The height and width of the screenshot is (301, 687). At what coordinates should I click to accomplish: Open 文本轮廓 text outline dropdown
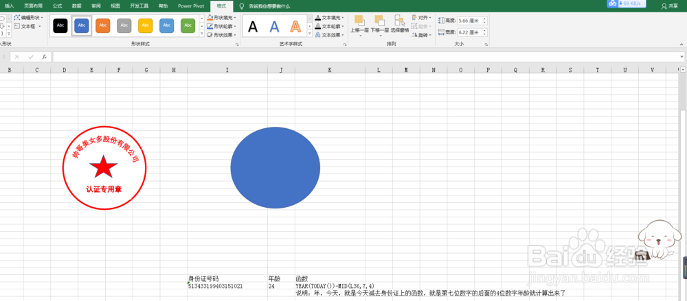pyautogui.click(x=330, y=26)
